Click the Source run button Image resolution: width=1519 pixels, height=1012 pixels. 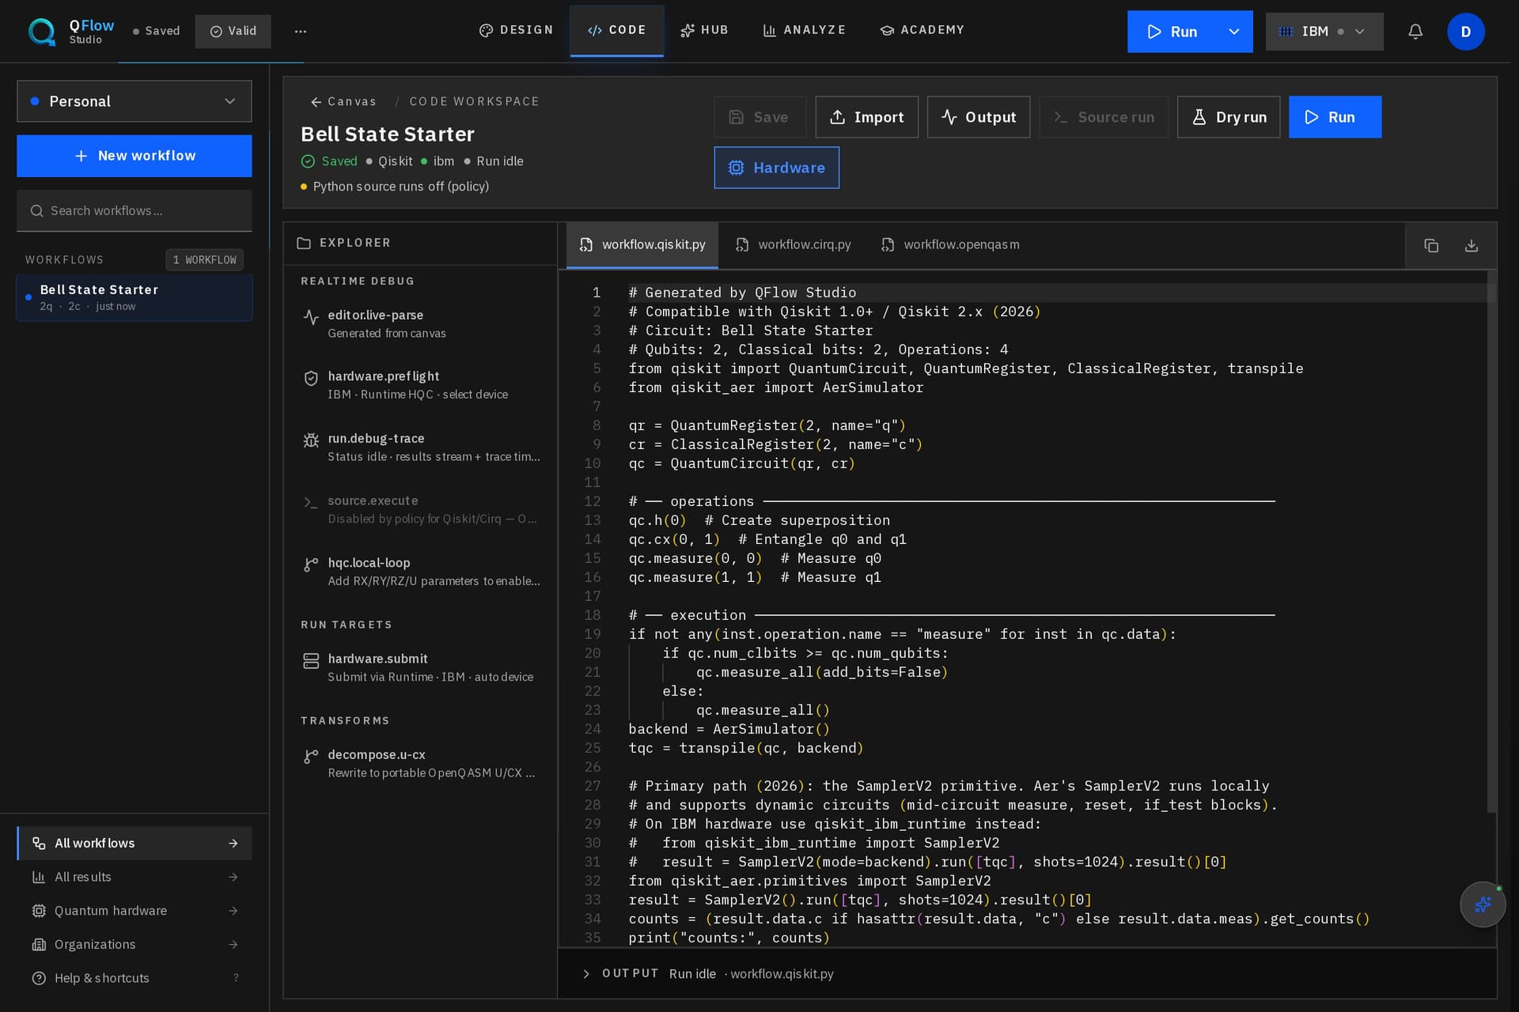click(1104, 117)
